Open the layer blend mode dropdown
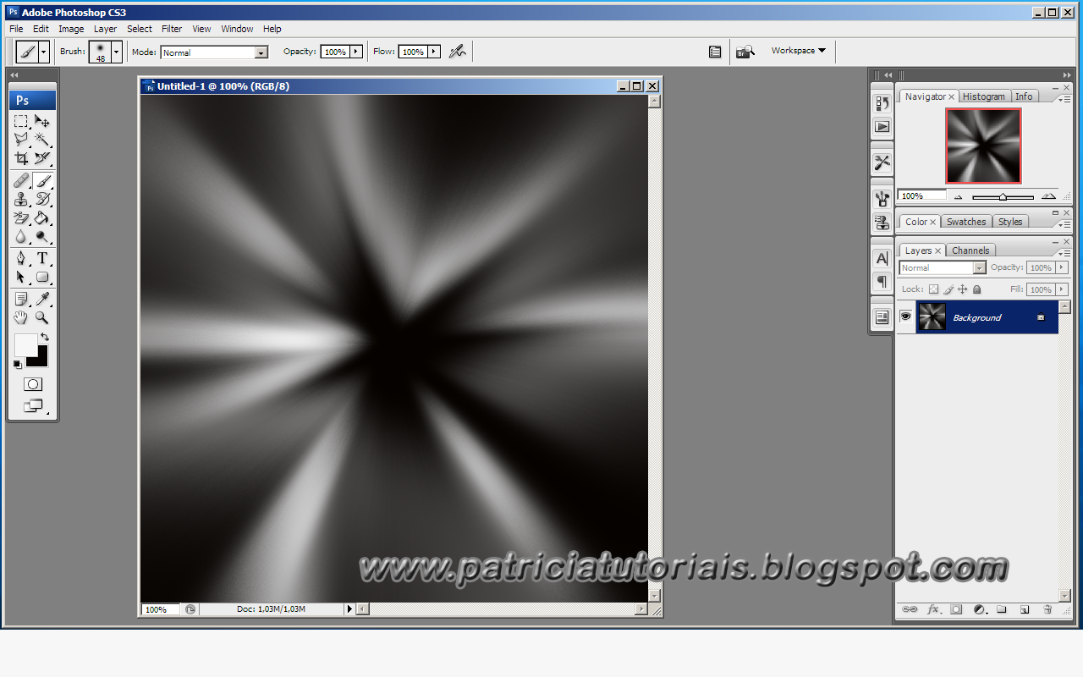The height and width of the screenshot is (677, 1083). pos(980,268)
